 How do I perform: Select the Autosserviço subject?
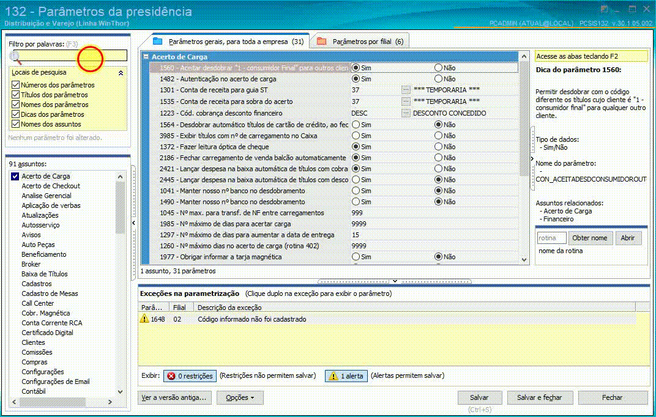[40, 225]
